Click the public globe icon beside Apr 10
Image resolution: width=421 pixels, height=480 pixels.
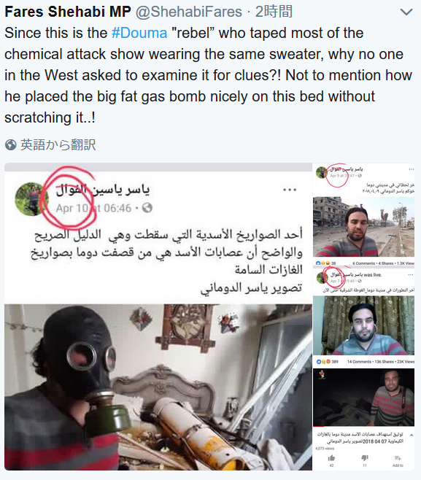pyautogui.click(x=147, y=208)
